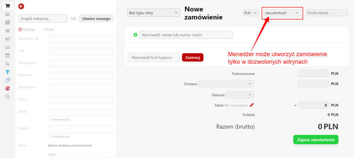The width and height of the screenshot is (354, 158).
Task: Click the 'Utwórz nowego' button
Action: click(96, 18)
